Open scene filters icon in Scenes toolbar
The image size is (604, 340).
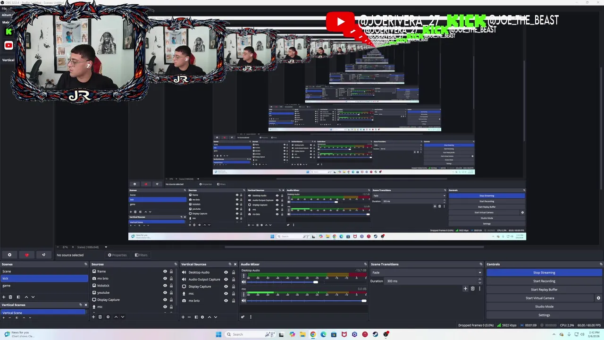18,297
